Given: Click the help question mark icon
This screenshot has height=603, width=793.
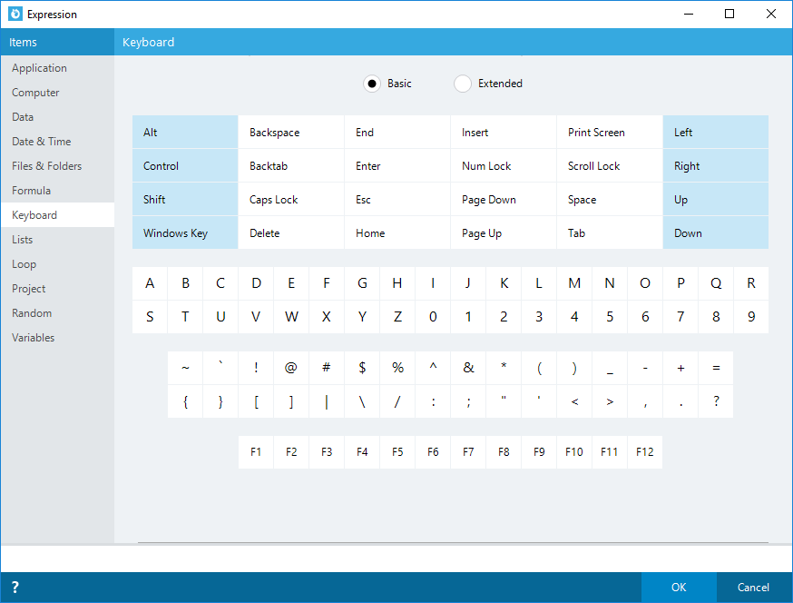Looking at the screenshot, I should tap(15, 588).
